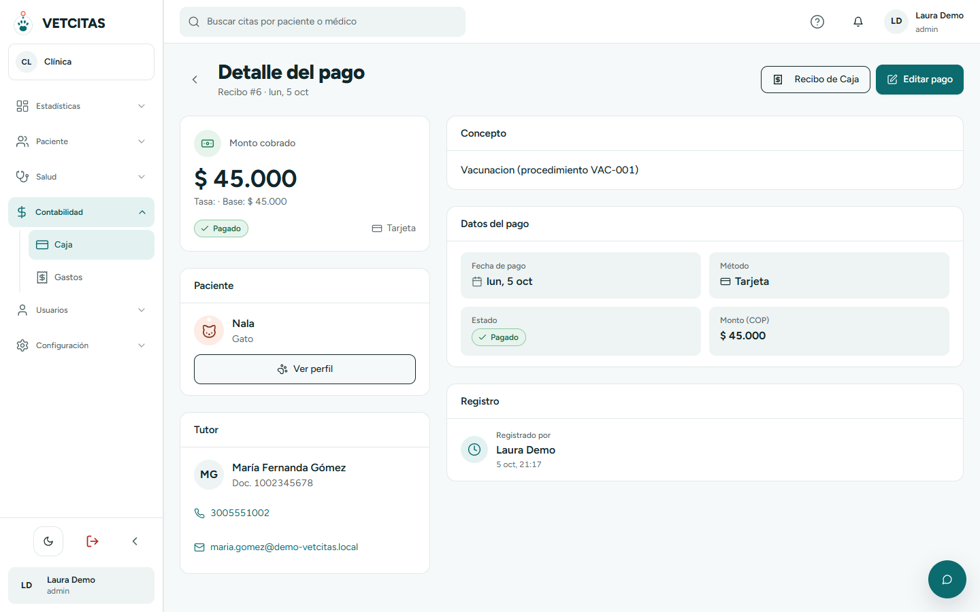Focus the search field for citas

click(x=323, y=22)
